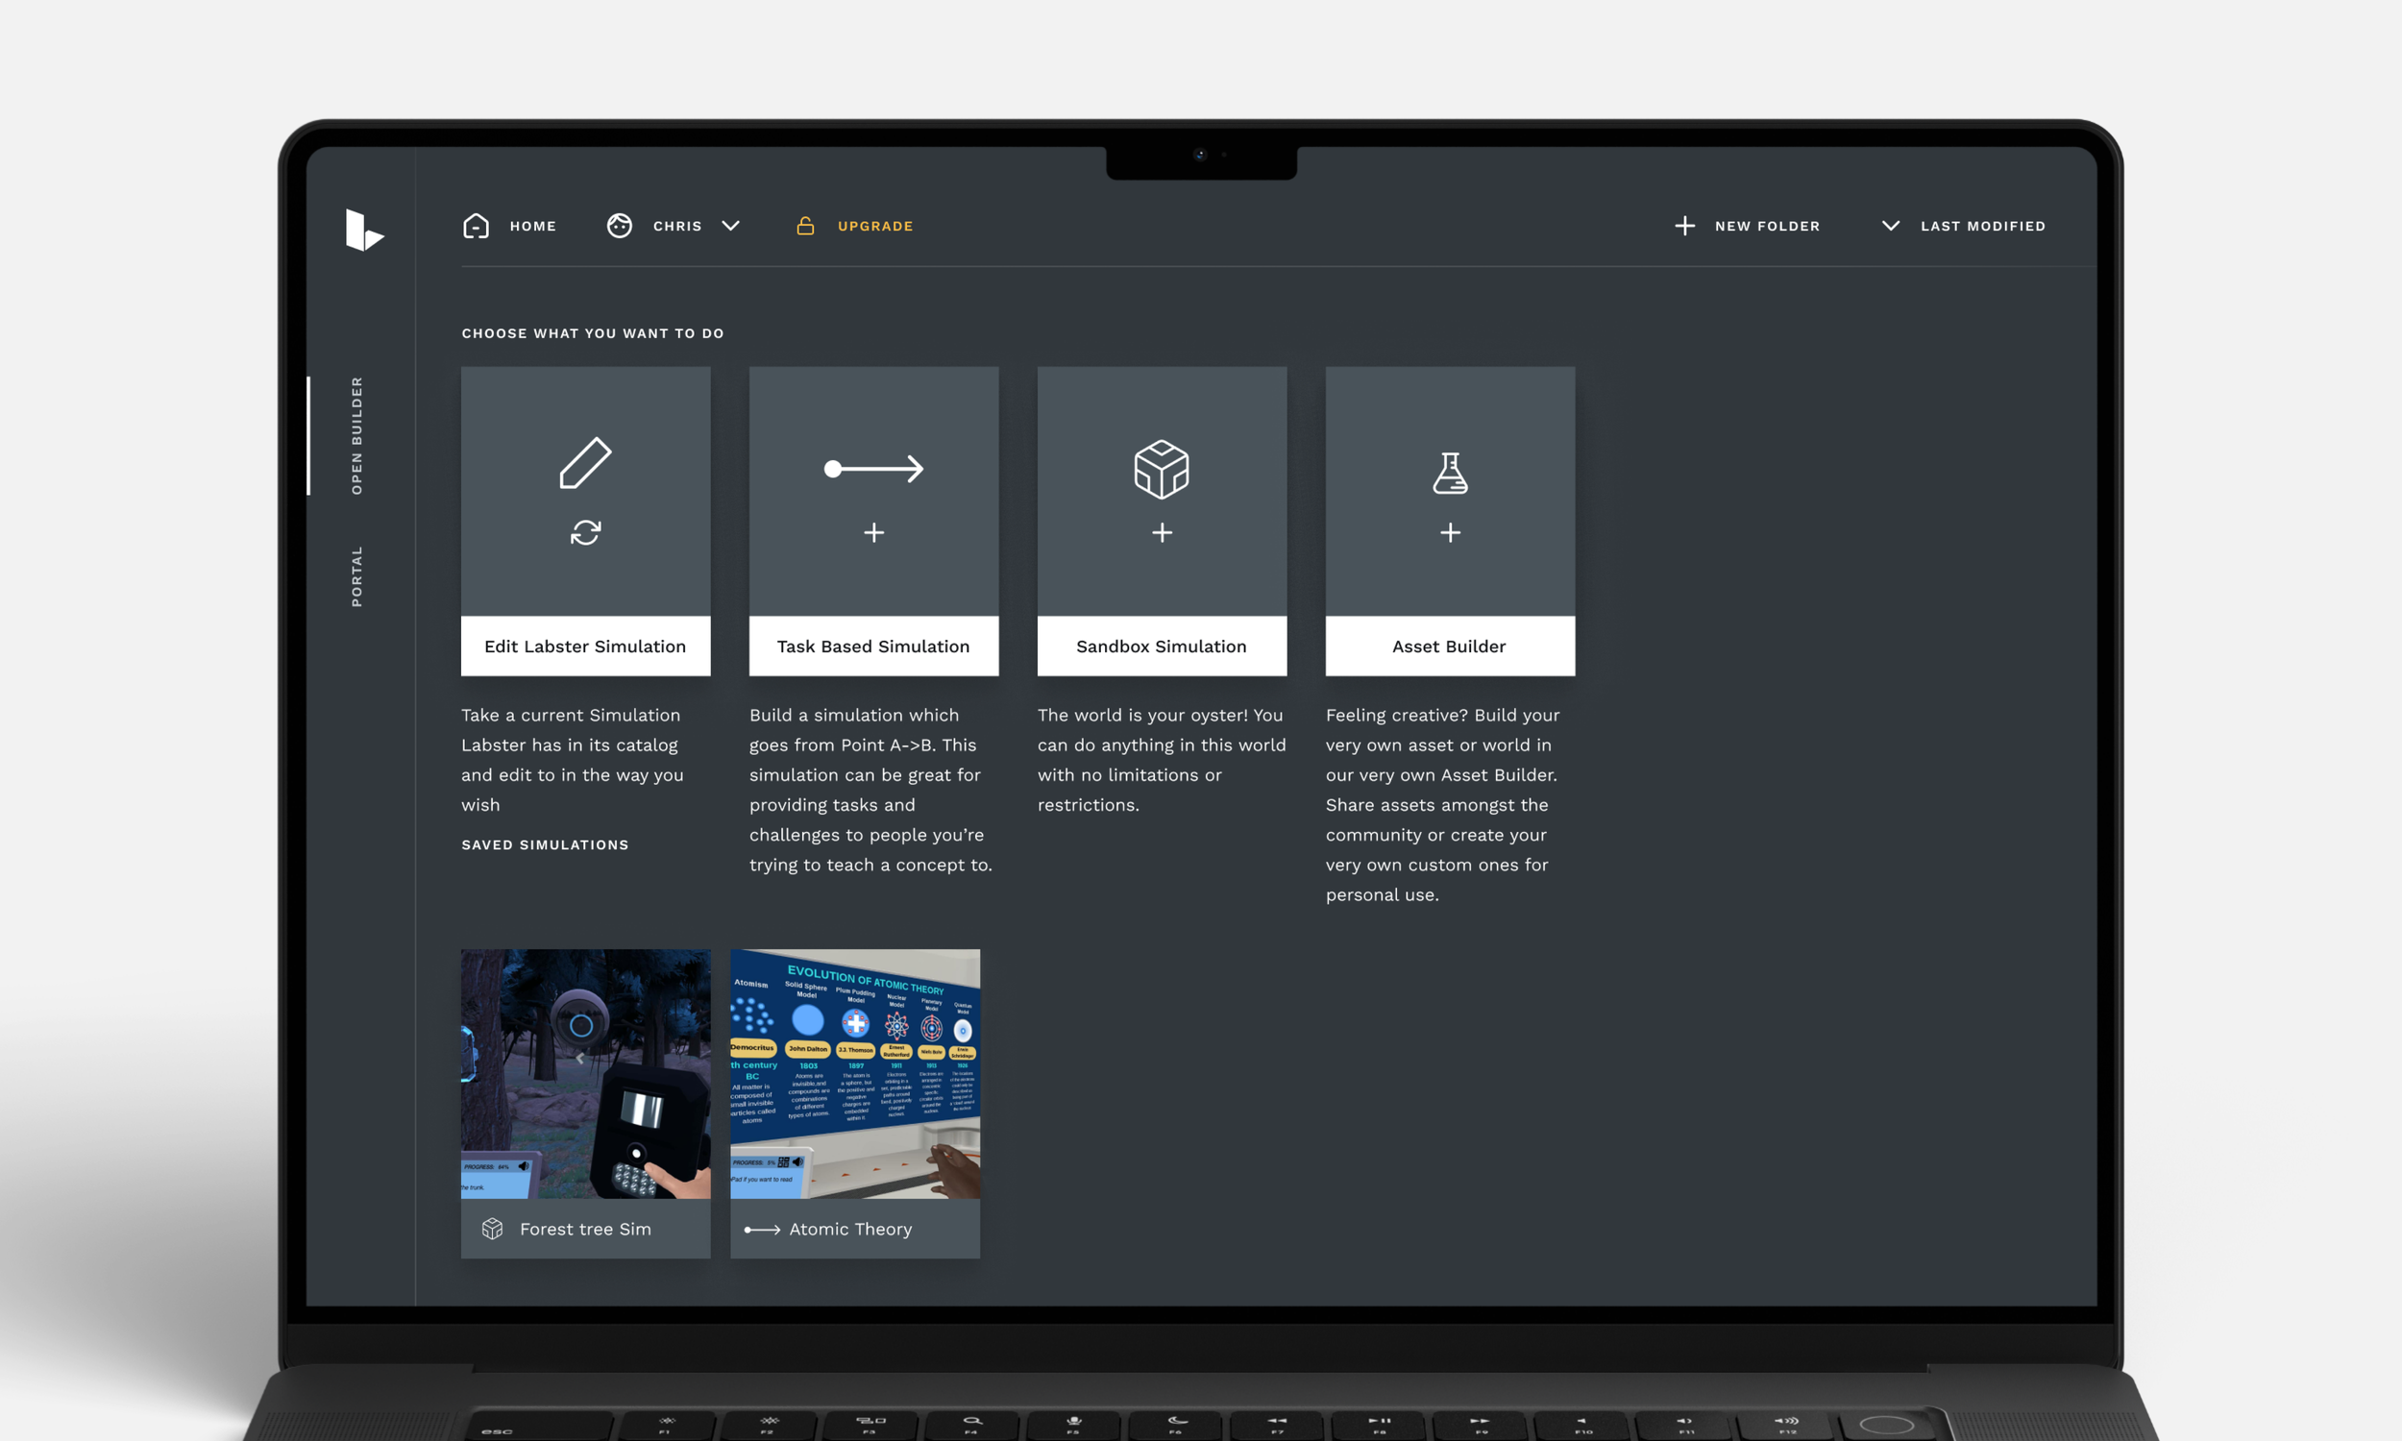Select the Asset Builder label
The height and width of the screenshot is (1441, 2402).
point(1451,646)
